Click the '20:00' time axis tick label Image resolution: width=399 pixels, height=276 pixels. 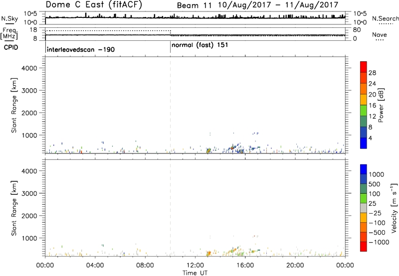pos(295,266)
